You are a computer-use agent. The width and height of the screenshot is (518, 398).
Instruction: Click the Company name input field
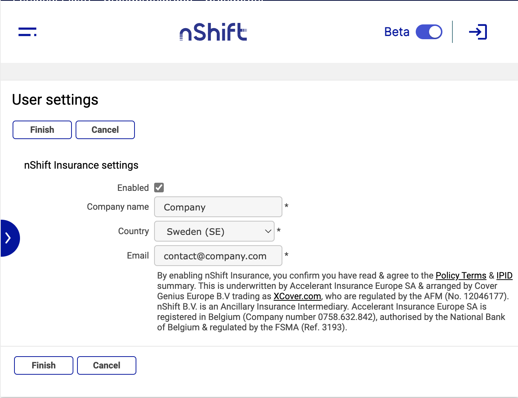point(218,207)
